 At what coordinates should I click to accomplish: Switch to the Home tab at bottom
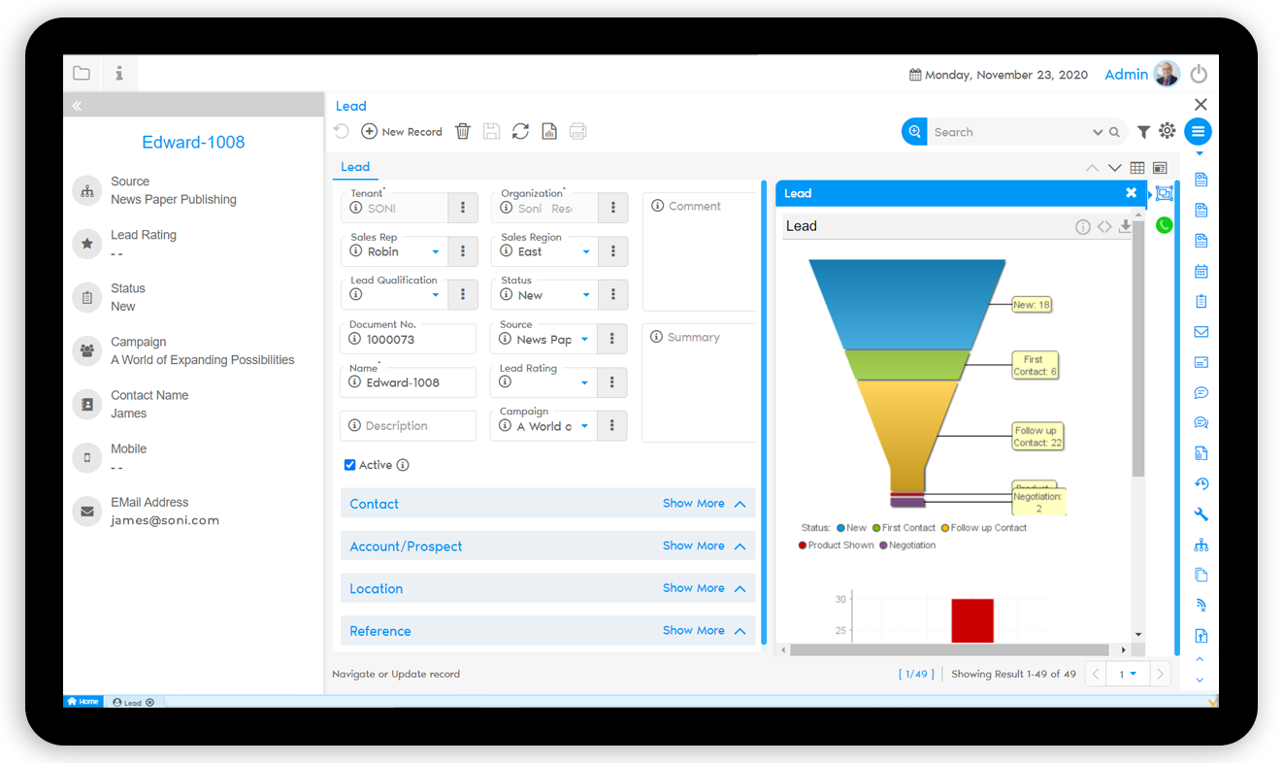[x=83, y=702]
